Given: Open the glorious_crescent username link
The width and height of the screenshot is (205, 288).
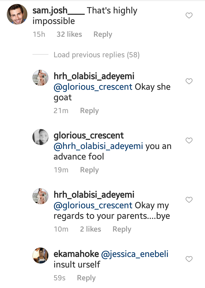Looking at the screenshot, I should (89, 136).
